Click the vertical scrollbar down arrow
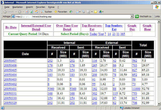 pos(159,104)
